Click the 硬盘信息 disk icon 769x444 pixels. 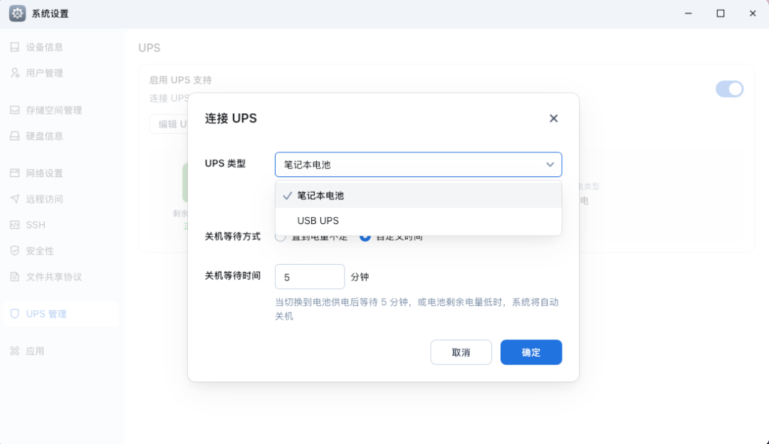pyautogui.click(x=15, y=136)
